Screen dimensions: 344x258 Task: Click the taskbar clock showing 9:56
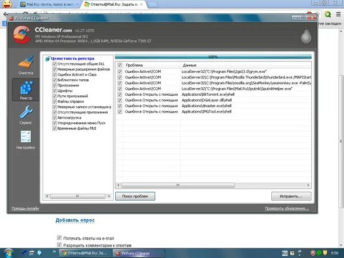pyautogui.click(x=335, y=253)
